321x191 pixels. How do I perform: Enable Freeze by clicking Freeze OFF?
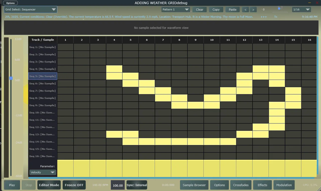pyautogui.click(x=74, y=185)
